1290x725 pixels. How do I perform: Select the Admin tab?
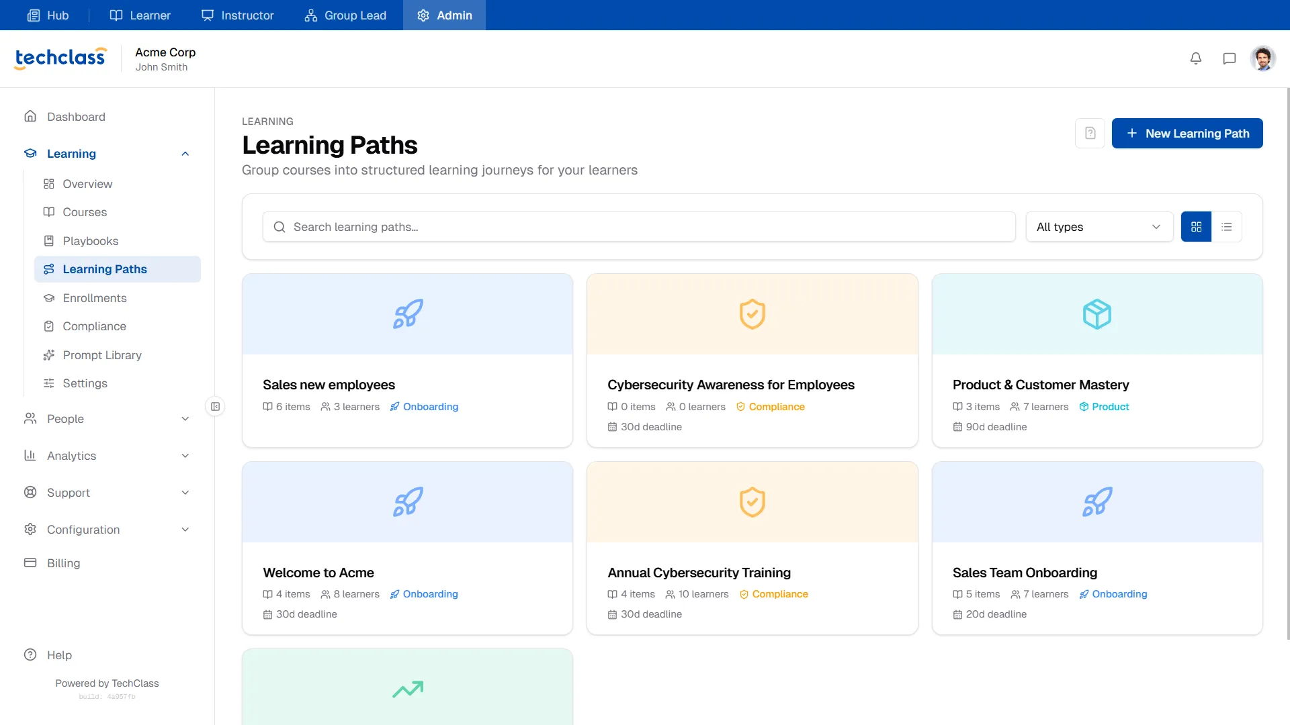coord(444,15)
